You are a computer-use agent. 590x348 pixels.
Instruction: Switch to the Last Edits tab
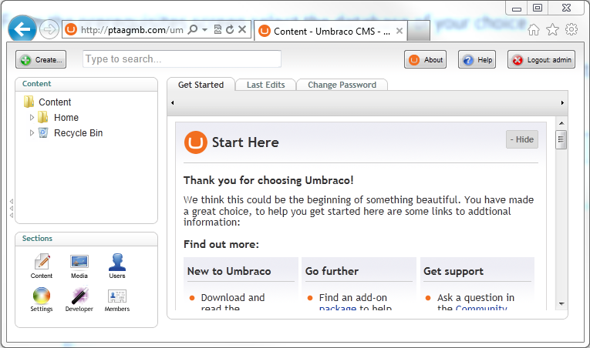coord(265,85)
